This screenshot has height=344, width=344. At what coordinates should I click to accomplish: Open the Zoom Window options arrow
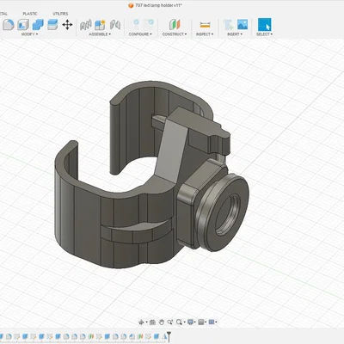[184, 322]
